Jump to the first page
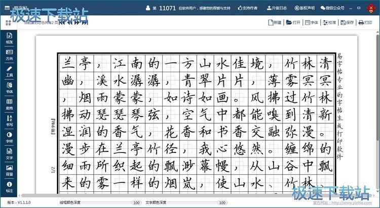Viewport: 380px width, 208px height. (x=62, y=23)
